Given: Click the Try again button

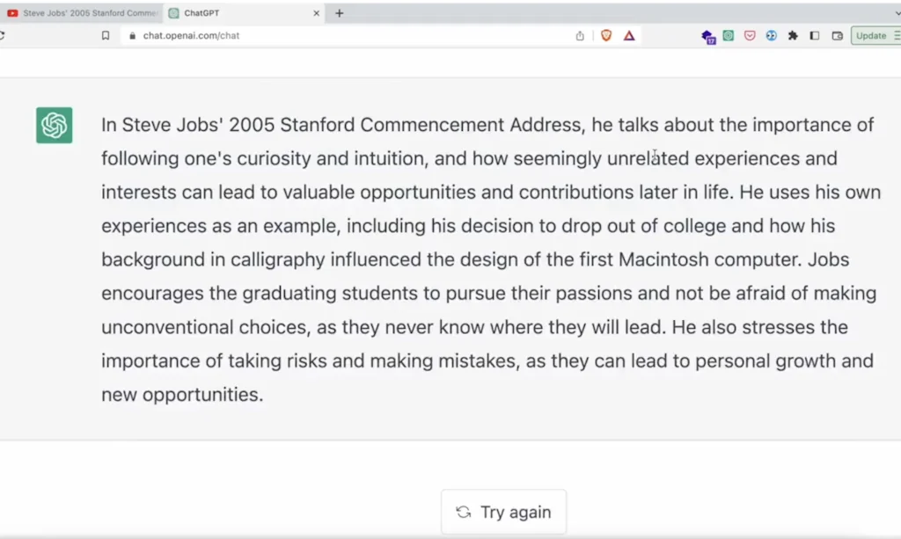Looking at the screenshot, I should pos(503,511).
